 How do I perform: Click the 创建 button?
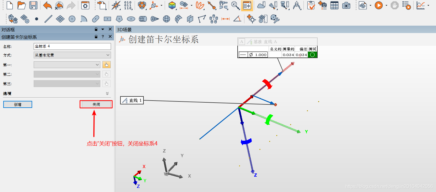pos(18,104)
